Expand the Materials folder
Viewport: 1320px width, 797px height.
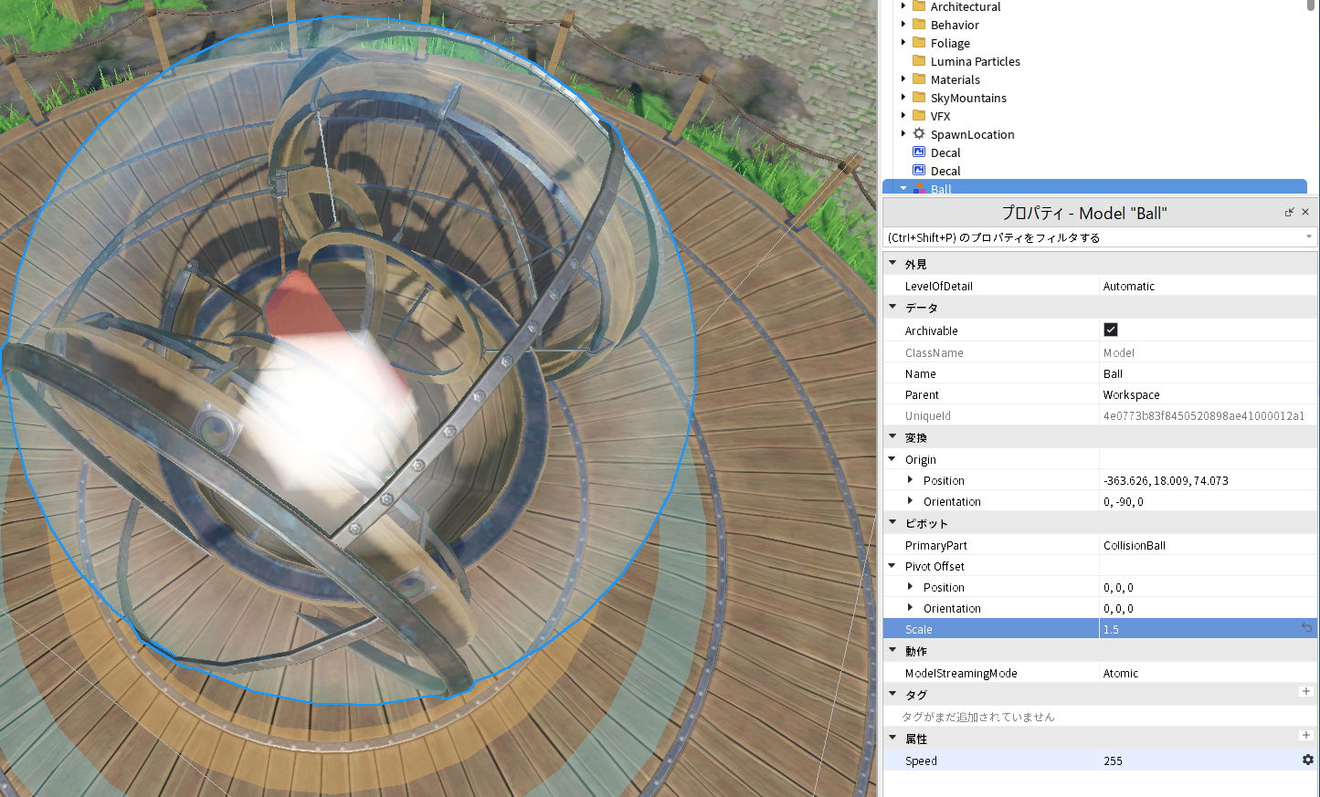pyautogui.click(x=903, y=79)
